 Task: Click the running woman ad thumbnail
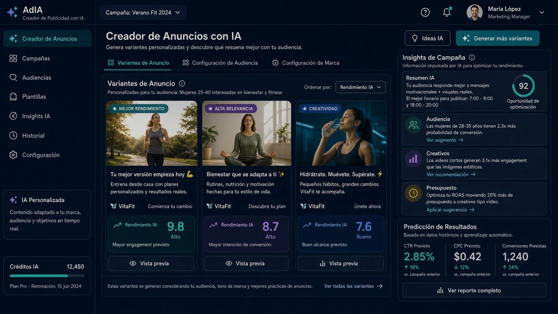152,133
